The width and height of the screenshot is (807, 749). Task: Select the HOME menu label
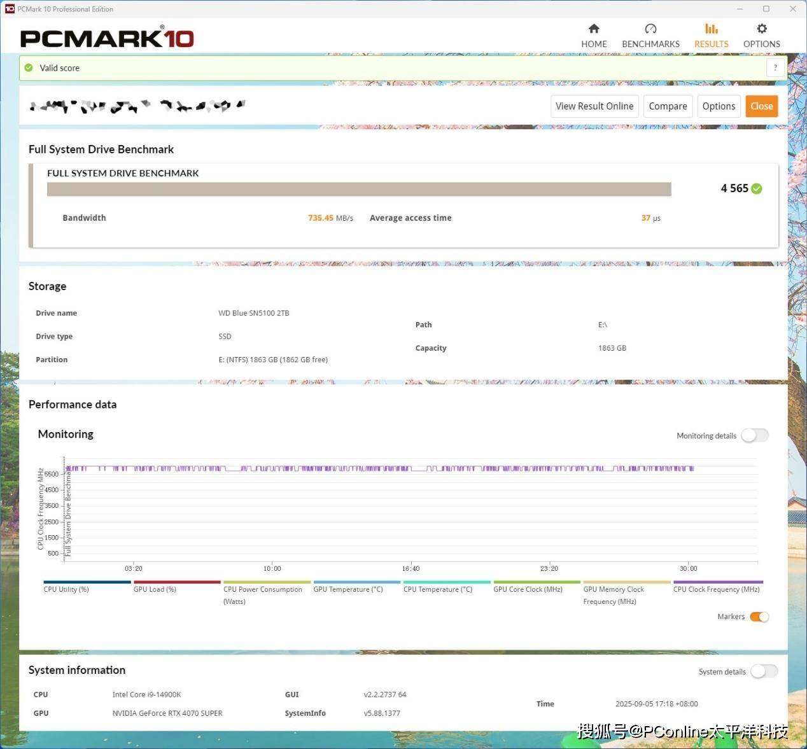click(x=594, y=44)
